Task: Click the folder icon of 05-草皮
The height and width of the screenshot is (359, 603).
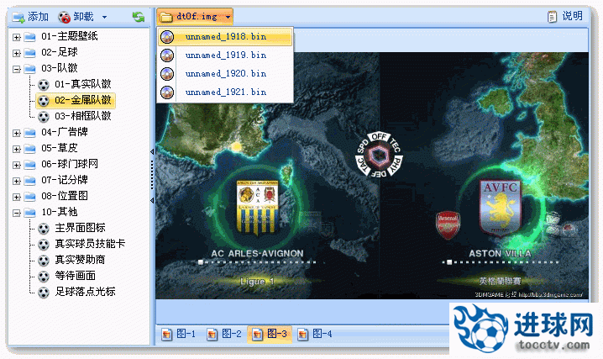Action: click(x=30, y=149)
